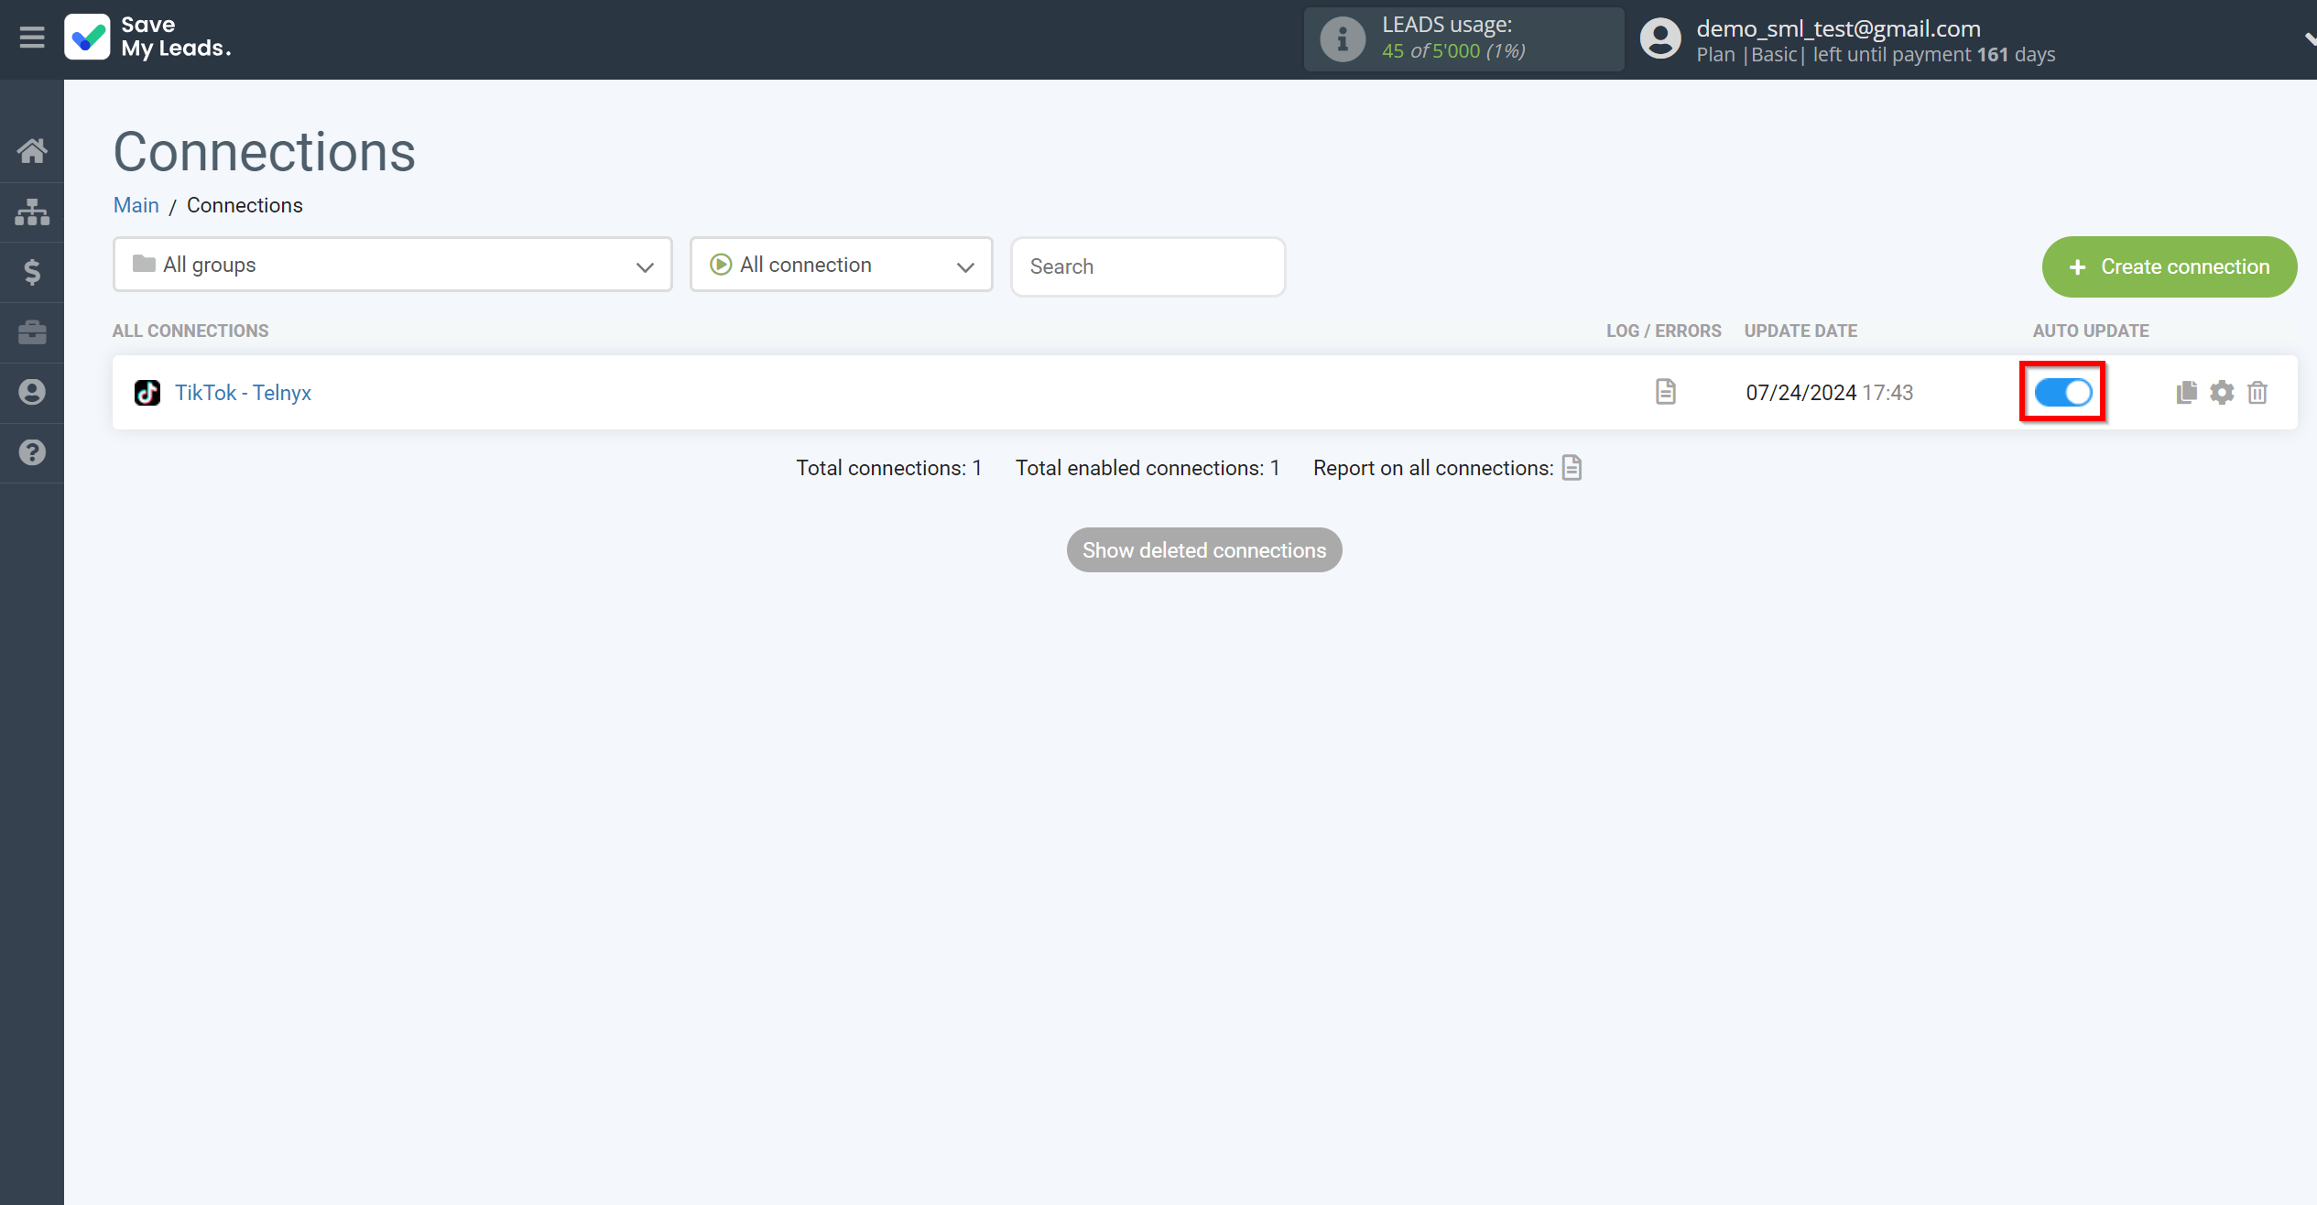Expand the All groups dropdown
2317x1205 pixels.
[392, 264]
